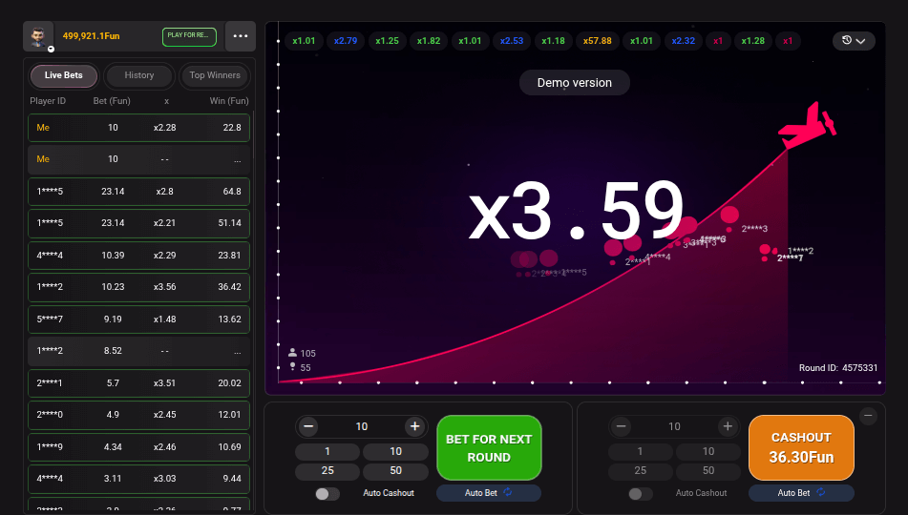Toggle Auto Cashout in right bet panel
Screen dimensions: 908x515
tap(641, 493)
